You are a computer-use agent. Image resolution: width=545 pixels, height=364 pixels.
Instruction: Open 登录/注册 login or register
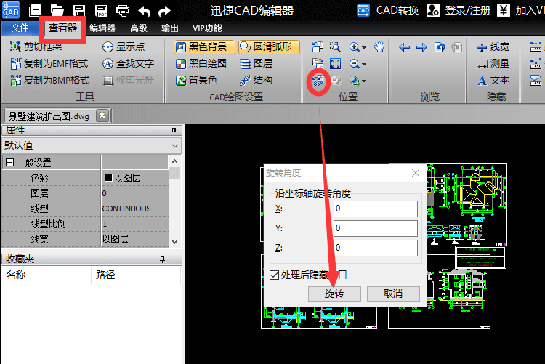pyautogui.click(x=459, y=10)
